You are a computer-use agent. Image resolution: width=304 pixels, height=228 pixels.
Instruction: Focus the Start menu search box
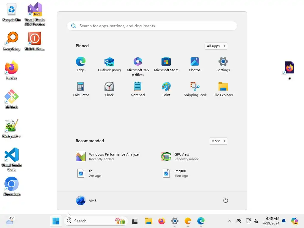pos(152,26)
